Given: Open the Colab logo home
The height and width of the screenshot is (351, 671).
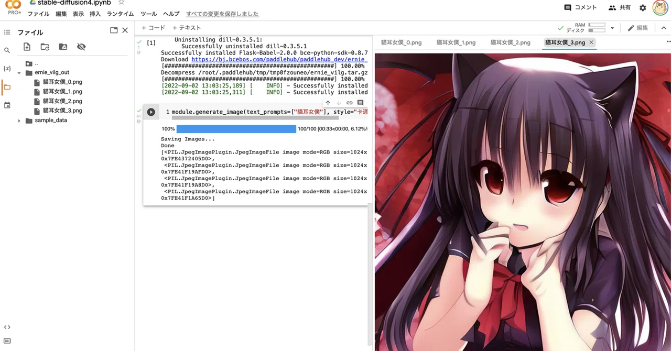Looking at the screenshot, I should pyautogui.click(x=13, y=5).
